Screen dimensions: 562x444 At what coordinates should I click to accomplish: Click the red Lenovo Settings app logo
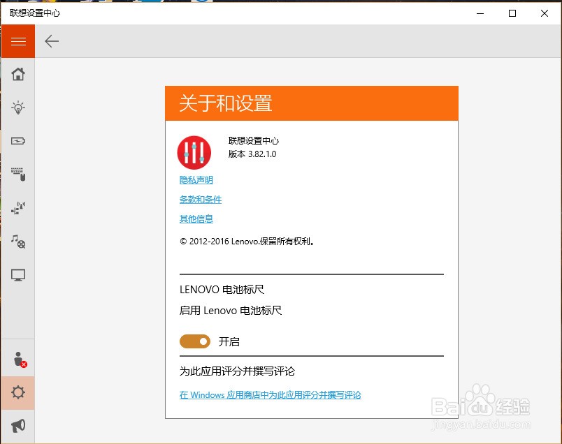point(194,152)
